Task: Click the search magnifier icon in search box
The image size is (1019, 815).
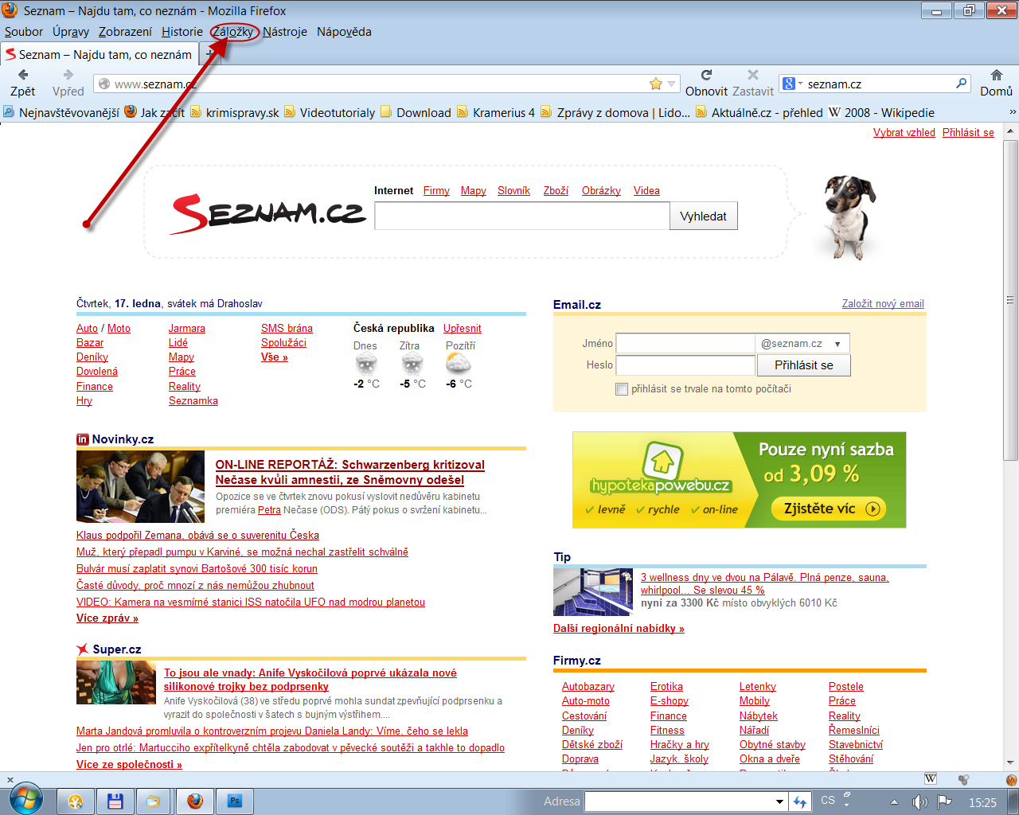Action: coord(961,84)
